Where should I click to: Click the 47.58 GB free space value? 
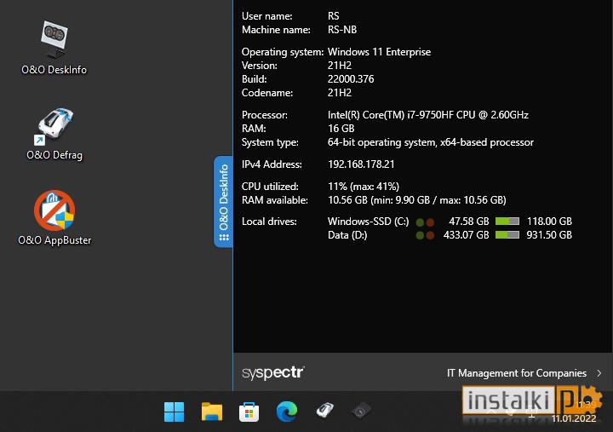coord(469,222)
